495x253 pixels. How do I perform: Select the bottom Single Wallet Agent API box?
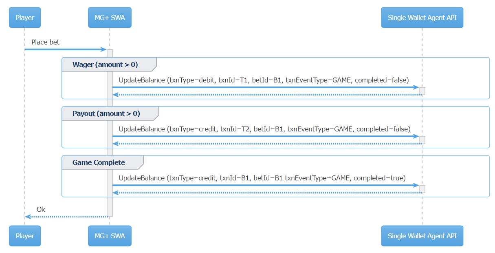tap(422, 236)
